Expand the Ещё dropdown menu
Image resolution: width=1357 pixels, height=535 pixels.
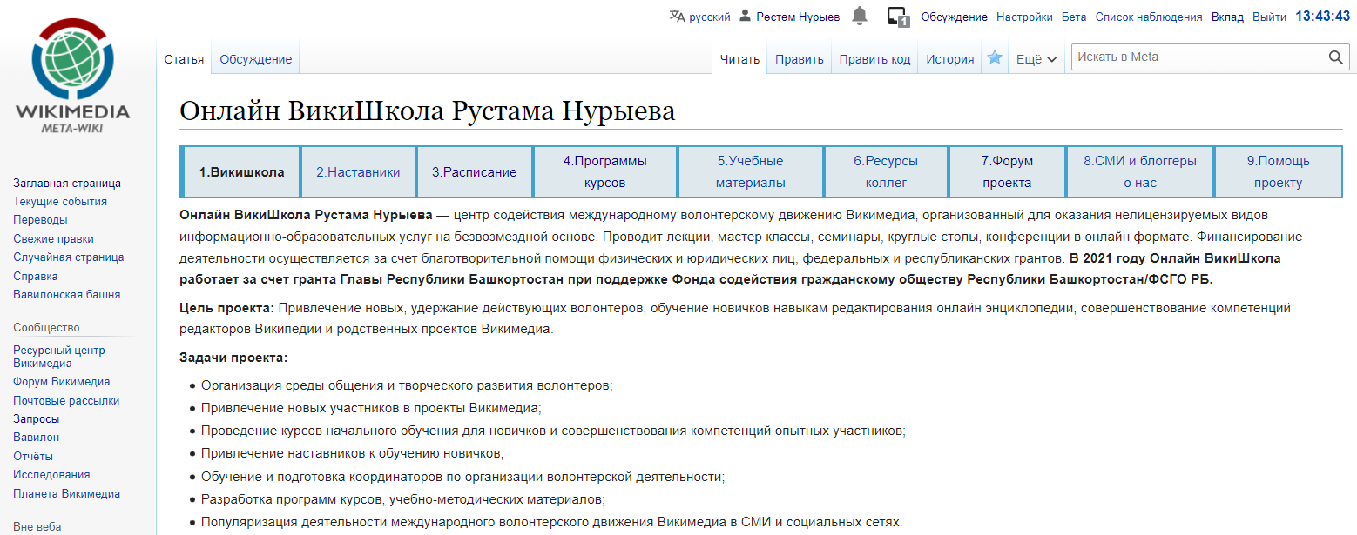point(1036,59)
